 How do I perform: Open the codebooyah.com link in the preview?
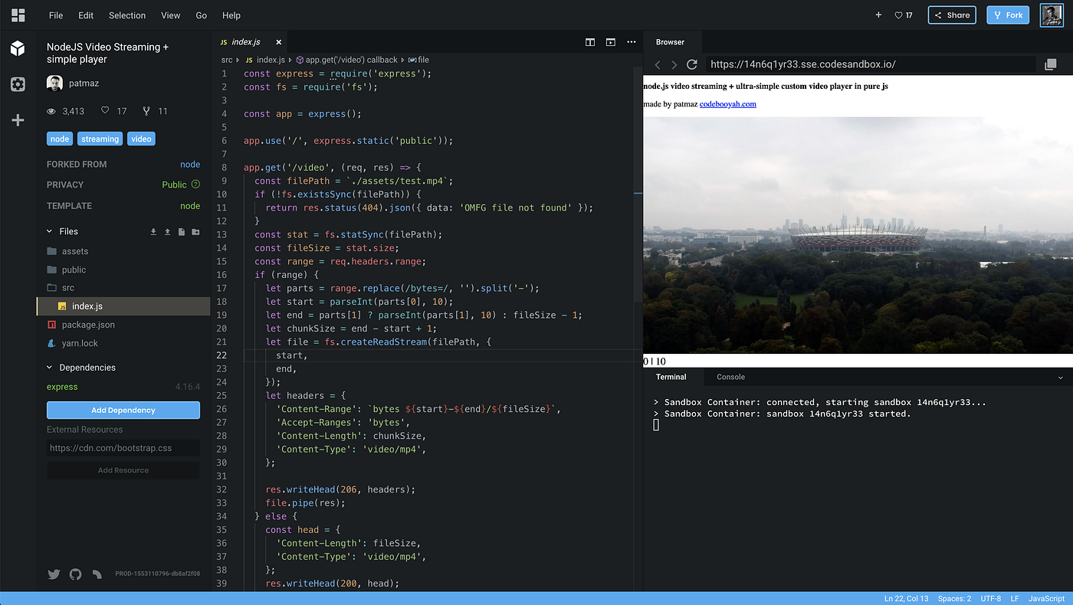pyautogui.click(x=727, y=103)
